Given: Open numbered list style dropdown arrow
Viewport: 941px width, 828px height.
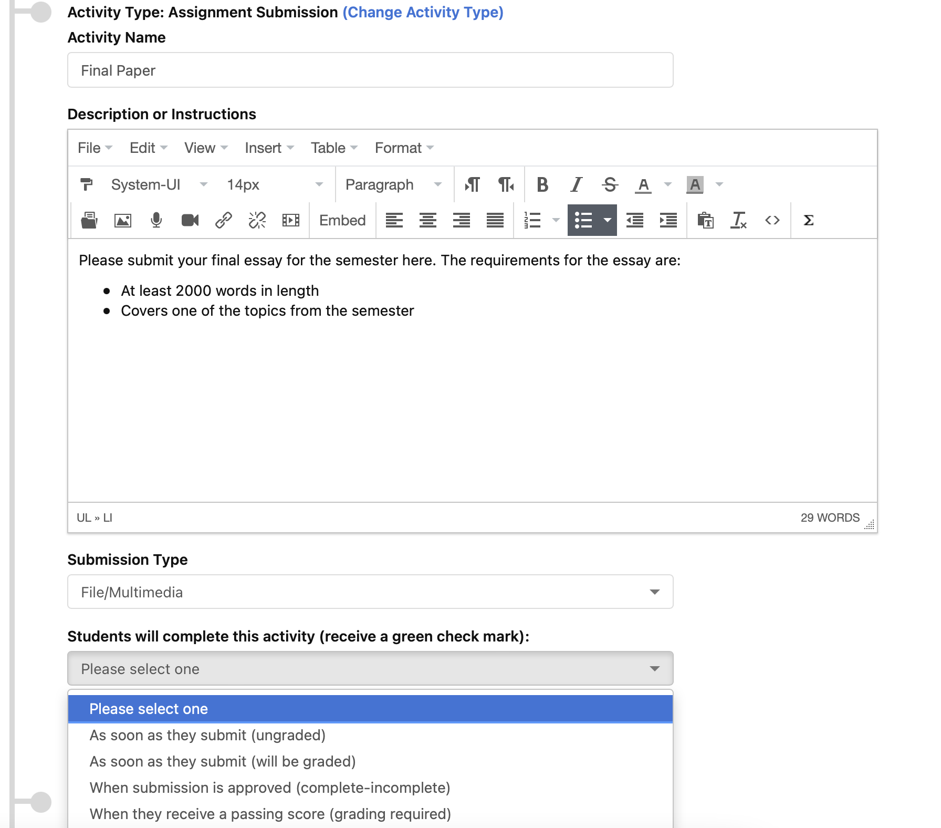Looking at the screenshot, I should (556, 220).
